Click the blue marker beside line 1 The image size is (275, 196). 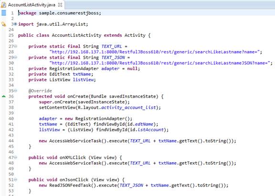click(4, 13)
